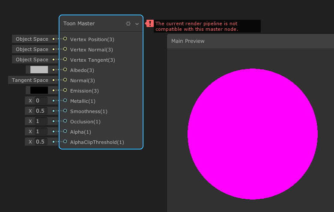Collapse the Toon Master node chevron
The width and height of the screenshot is (334, 212).
click(x=137, y=24)
